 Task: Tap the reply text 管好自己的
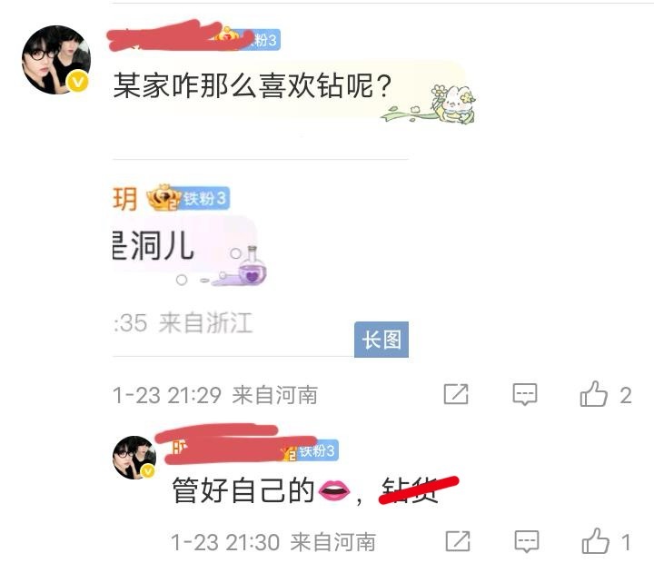[243, 490]
